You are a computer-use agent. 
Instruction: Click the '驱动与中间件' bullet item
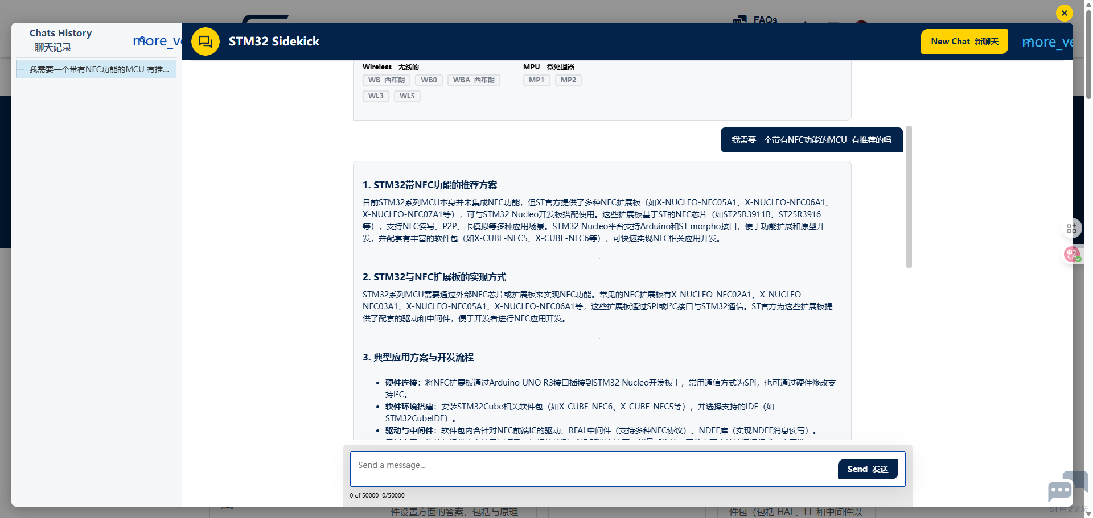coord(601,430)
